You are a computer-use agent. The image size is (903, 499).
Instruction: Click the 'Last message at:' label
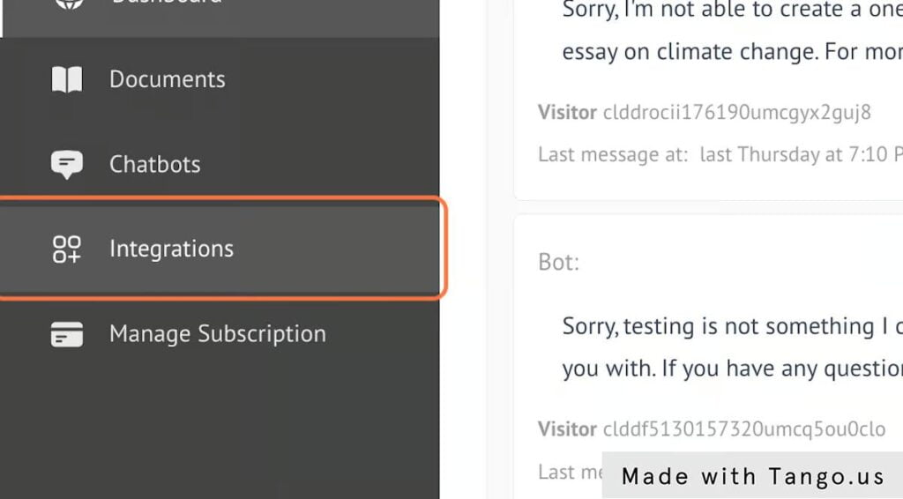pos(612,154)
